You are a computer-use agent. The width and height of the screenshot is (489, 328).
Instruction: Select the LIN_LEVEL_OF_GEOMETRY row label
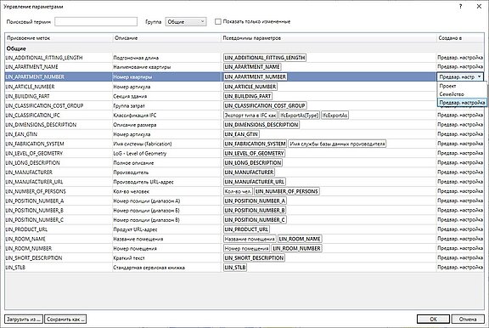pos(34,153)
